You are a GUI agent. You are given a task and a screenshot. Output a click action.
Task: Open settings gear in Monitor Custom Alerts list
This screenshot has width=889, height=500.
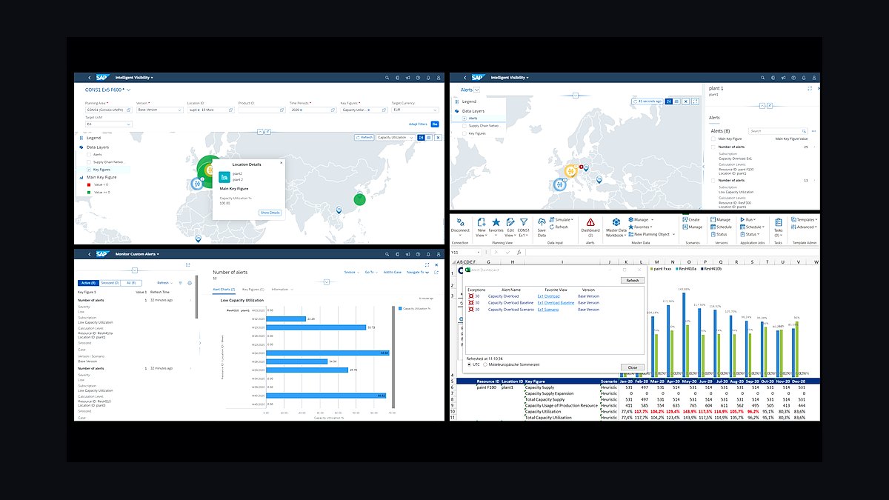[190, 283]
